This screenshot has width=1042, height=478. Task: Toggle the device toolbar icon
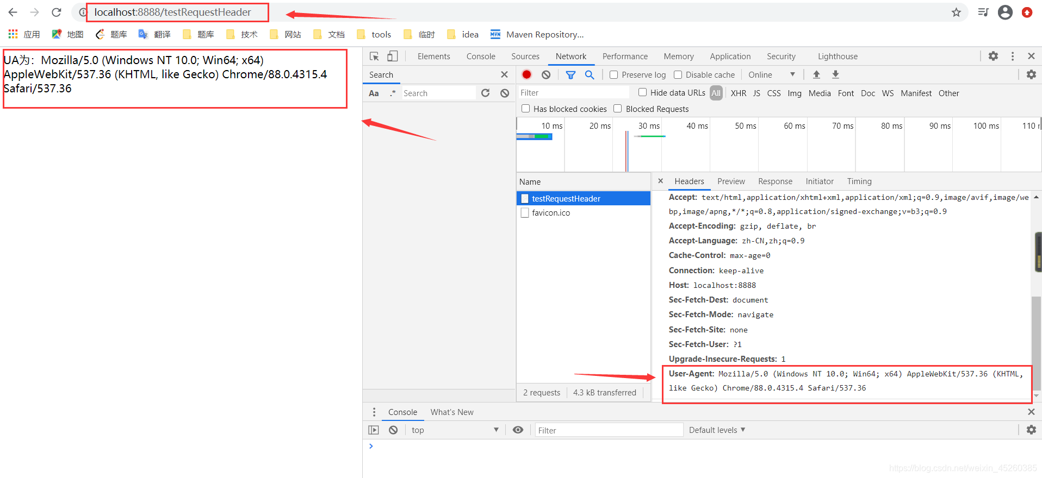click(393, 56)
